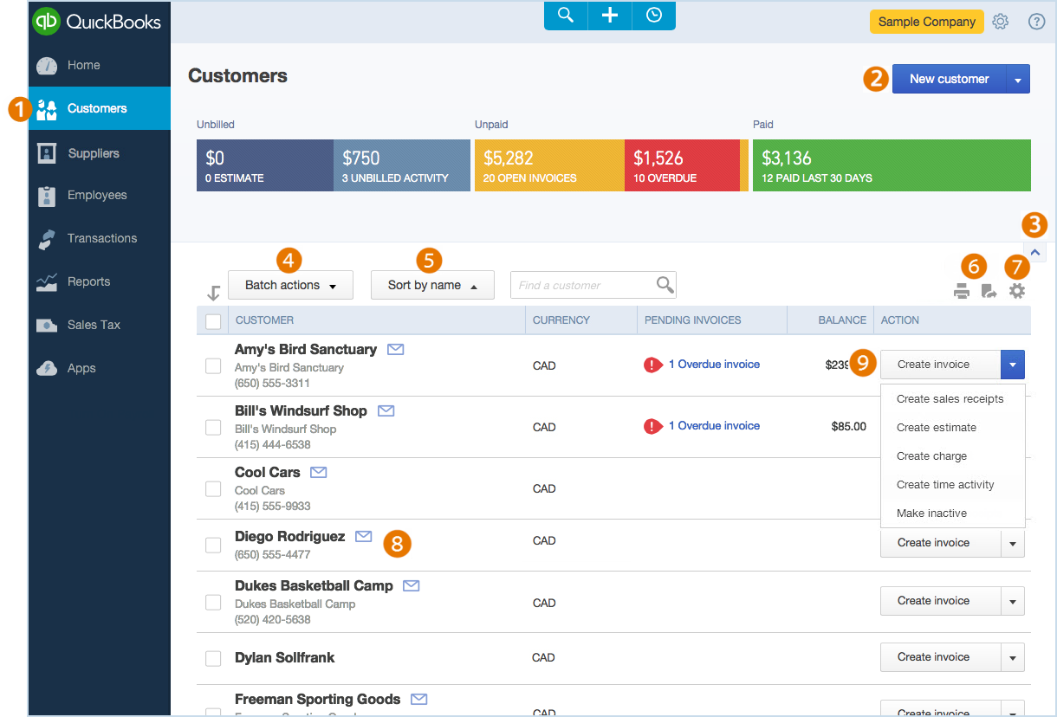Click the print icon above customer list
Image resolution: width=1057 pixels, height=717 pixels.
coord(962,292)
